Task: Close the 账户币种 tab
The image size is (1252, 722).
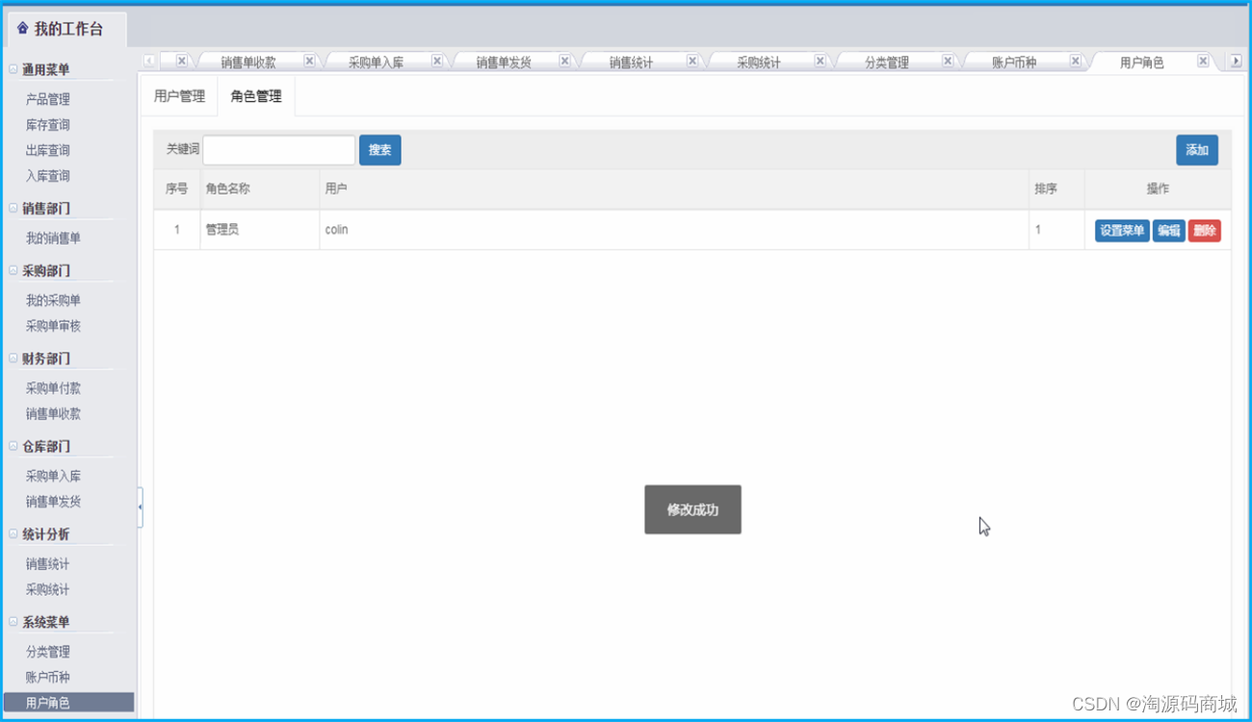Action: click(1076, 61)
